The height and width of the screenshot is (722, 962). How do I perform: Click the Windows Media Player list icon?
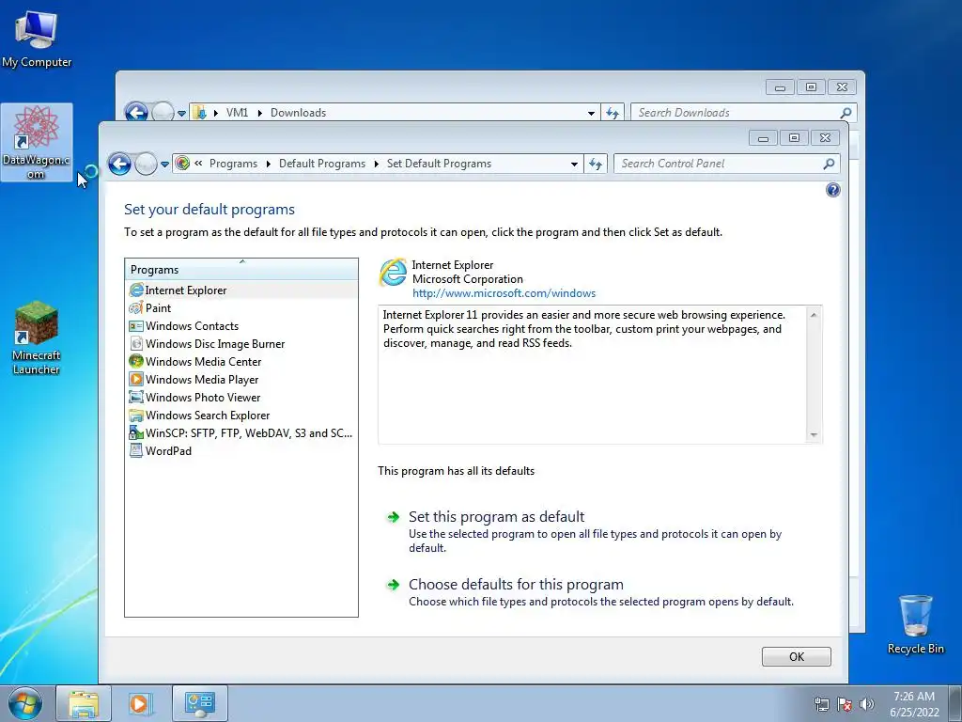click(136, 379)
